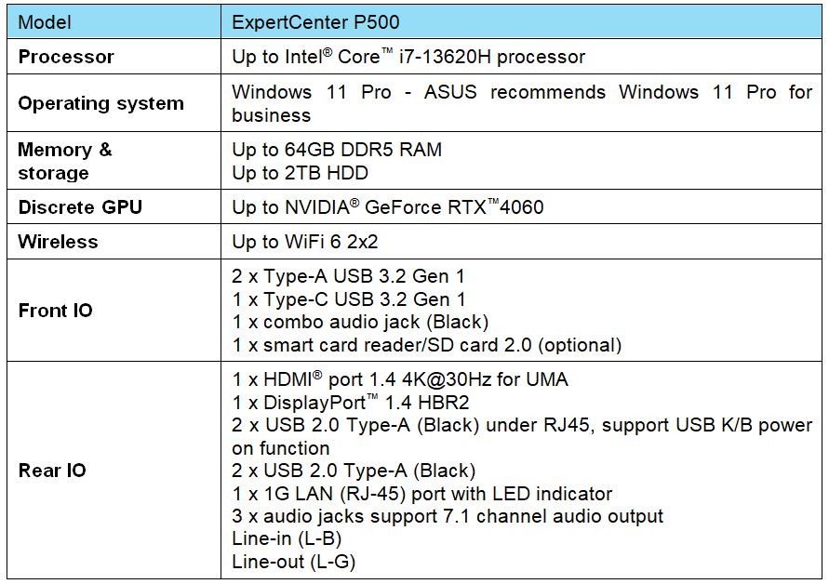Viewport: 829px width, 584px height.
Task: Click the "Memory & storage" row label
Action: 64,161
